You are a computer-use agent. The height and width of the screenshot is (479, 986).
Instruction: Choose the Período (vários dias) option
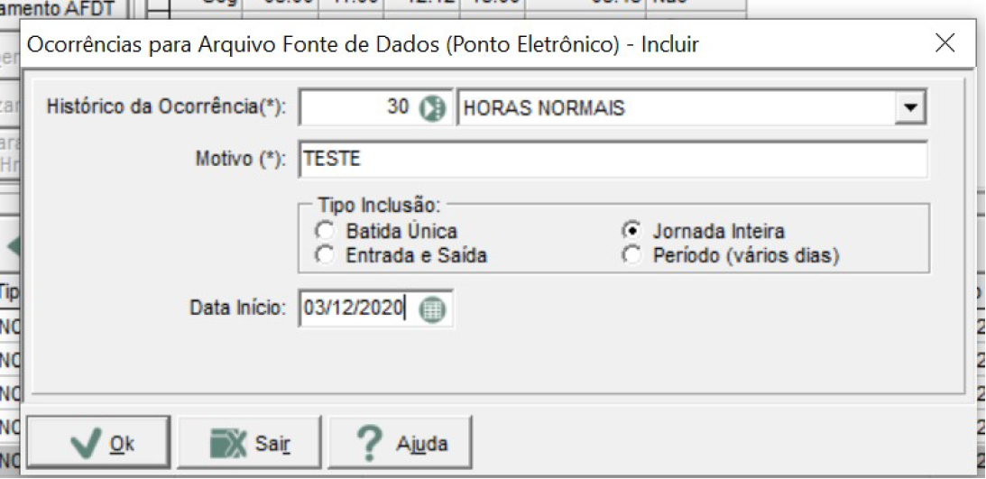pos(631,256)
